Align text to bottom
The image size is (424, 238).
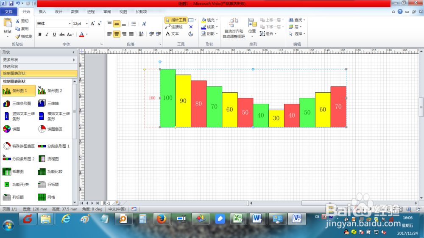coord(124,24)
